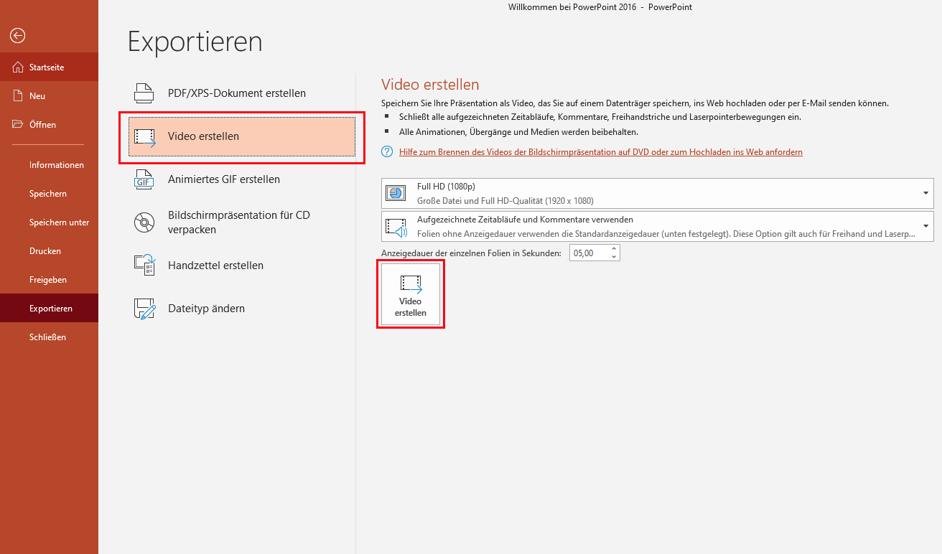Click 'Große Datei und Full HD-Qualität' text

pyautogui.click(x=505, y=201)
